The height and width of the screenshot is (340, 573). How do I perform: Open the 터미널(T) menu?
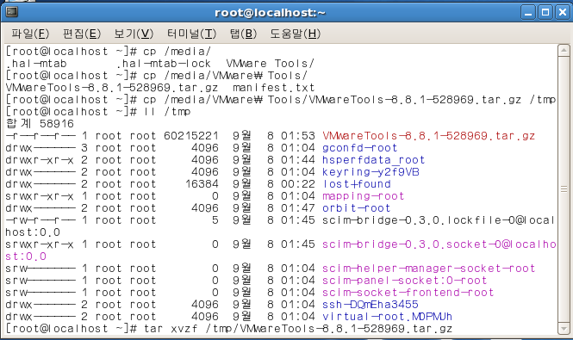pyautogui.click(x=191, y=34)
